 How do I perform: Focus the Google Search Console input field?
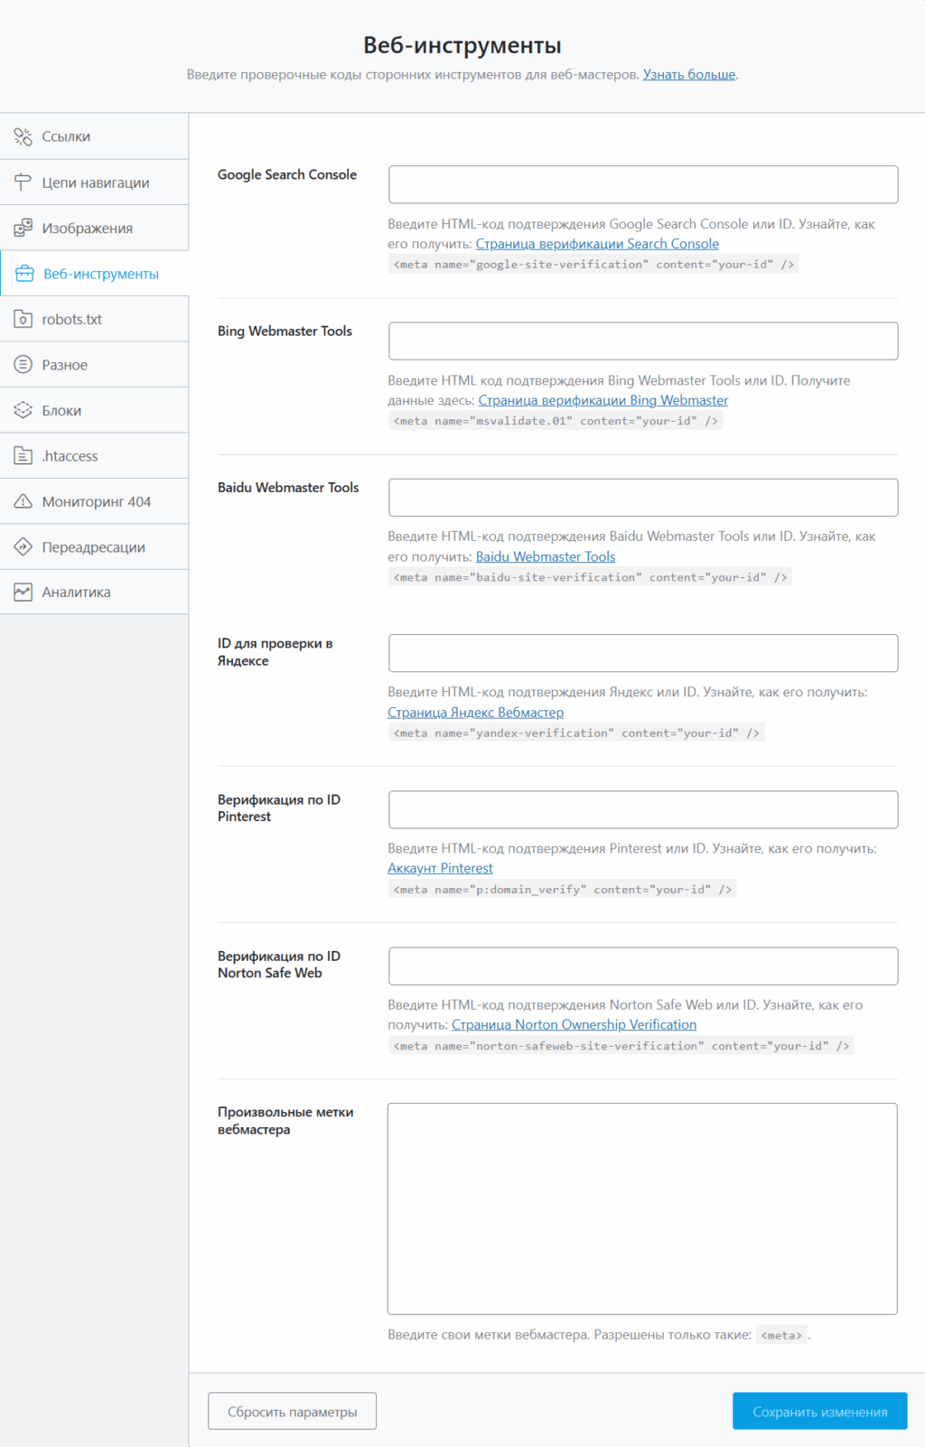click(x=642, y=184)
